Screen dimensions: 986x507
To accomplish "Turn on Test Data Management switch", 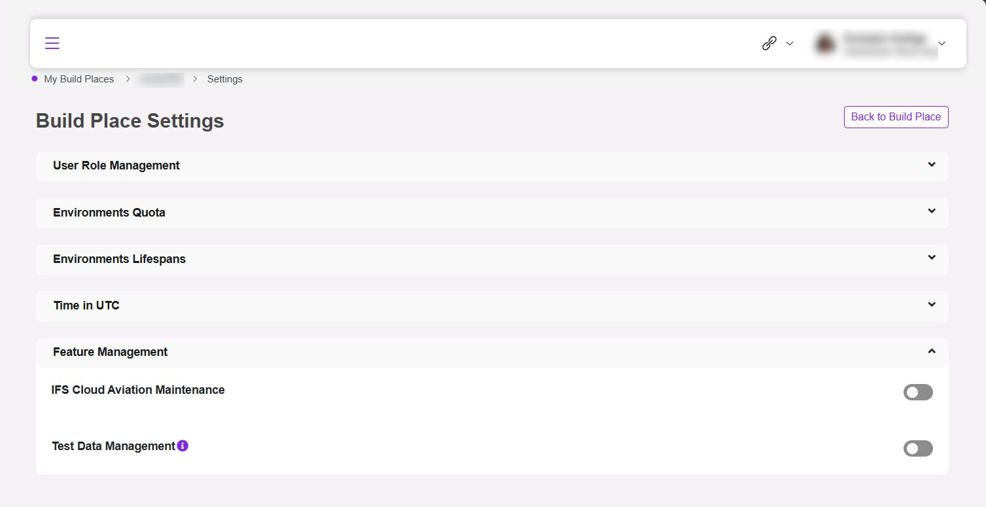I will (918, 449).
